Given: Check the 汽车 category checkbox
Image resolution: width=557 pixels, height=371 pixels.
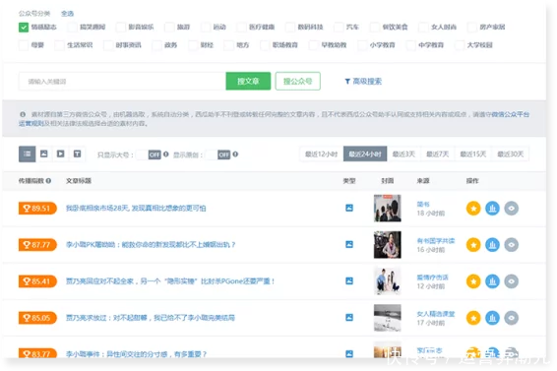Looking at the screenshot, I should coord(339,27).
